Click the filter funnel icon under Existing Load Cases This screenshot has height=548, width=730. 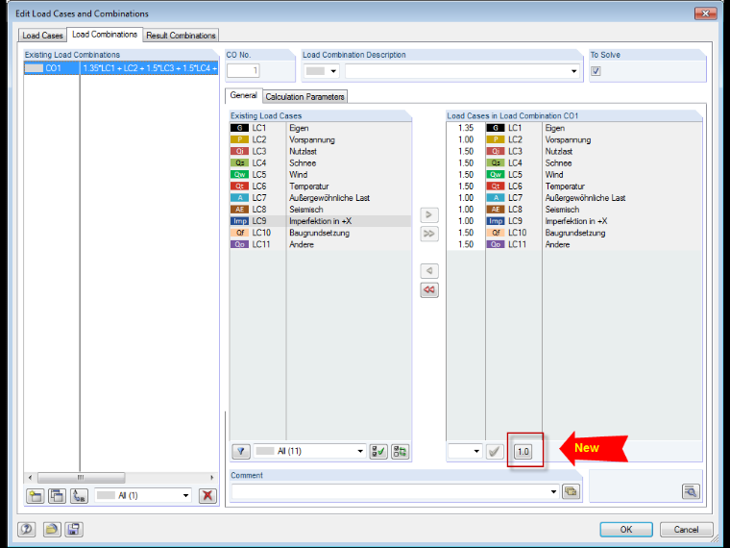(241, 451)
